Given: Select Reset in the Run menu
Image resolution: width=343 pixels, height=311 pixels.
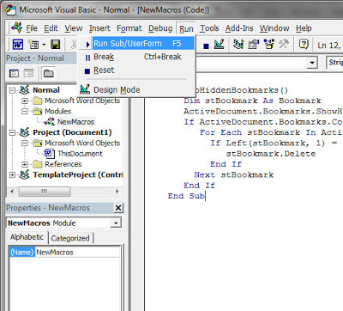Looking at the screenshot, I should (104, 70).
